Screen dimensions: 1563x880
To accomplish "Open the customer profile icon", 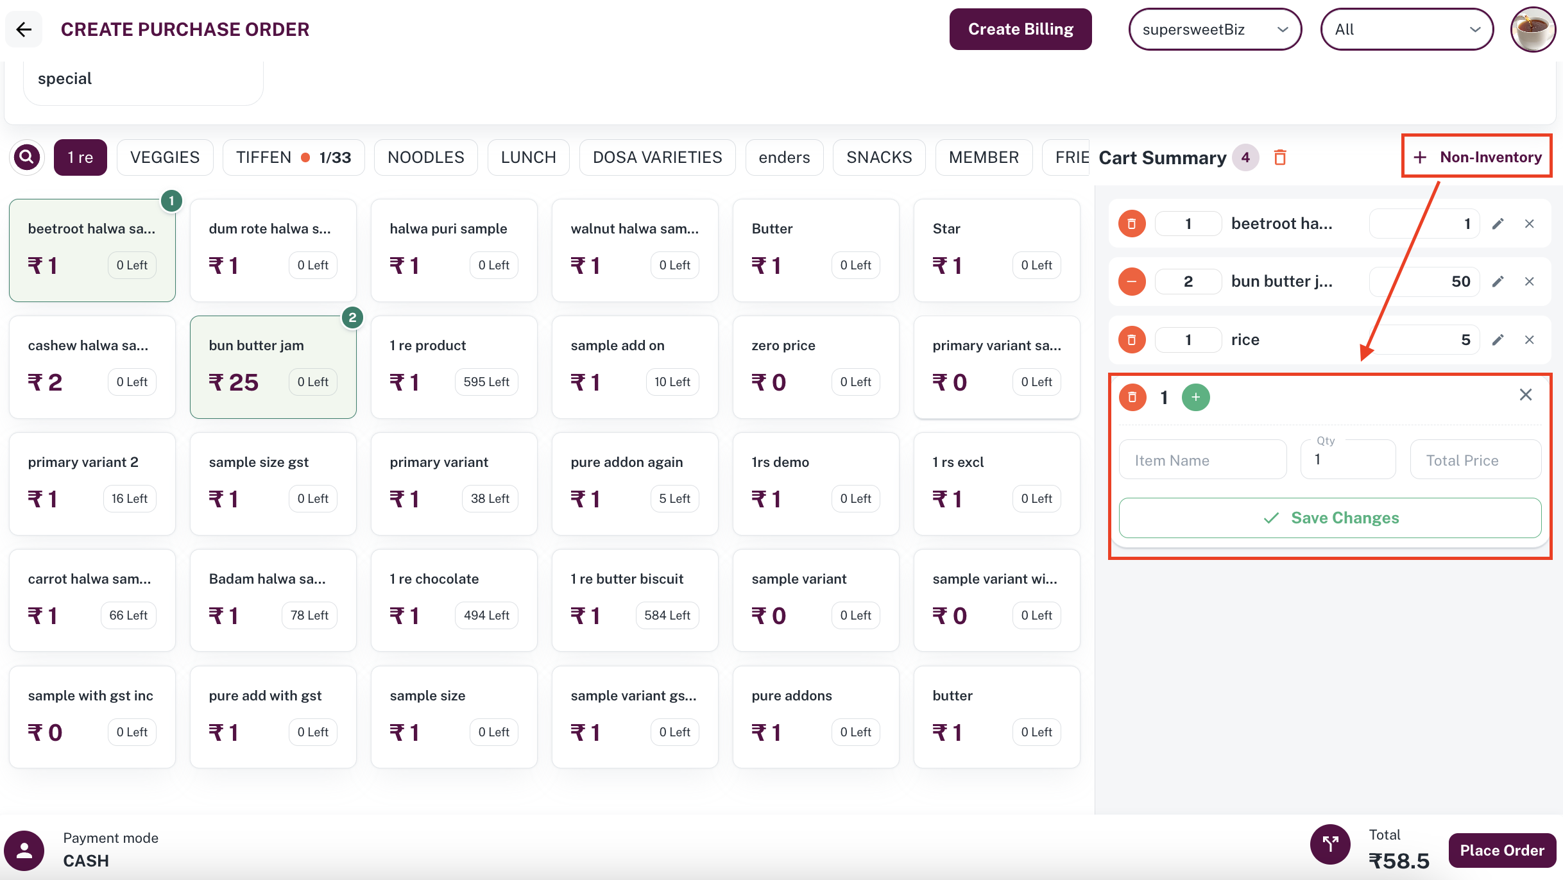I will (x=24, y=850).
